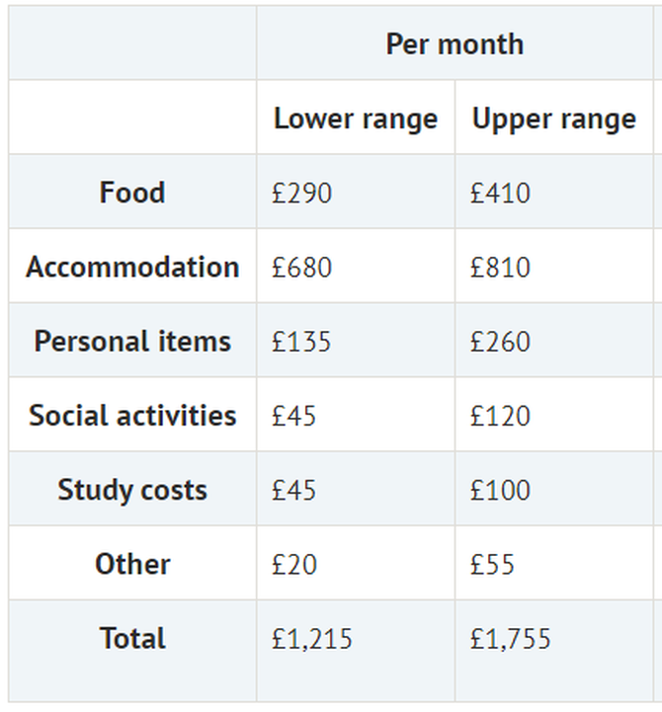Click the Food row label
662x712 pixels.
[132, 193]
